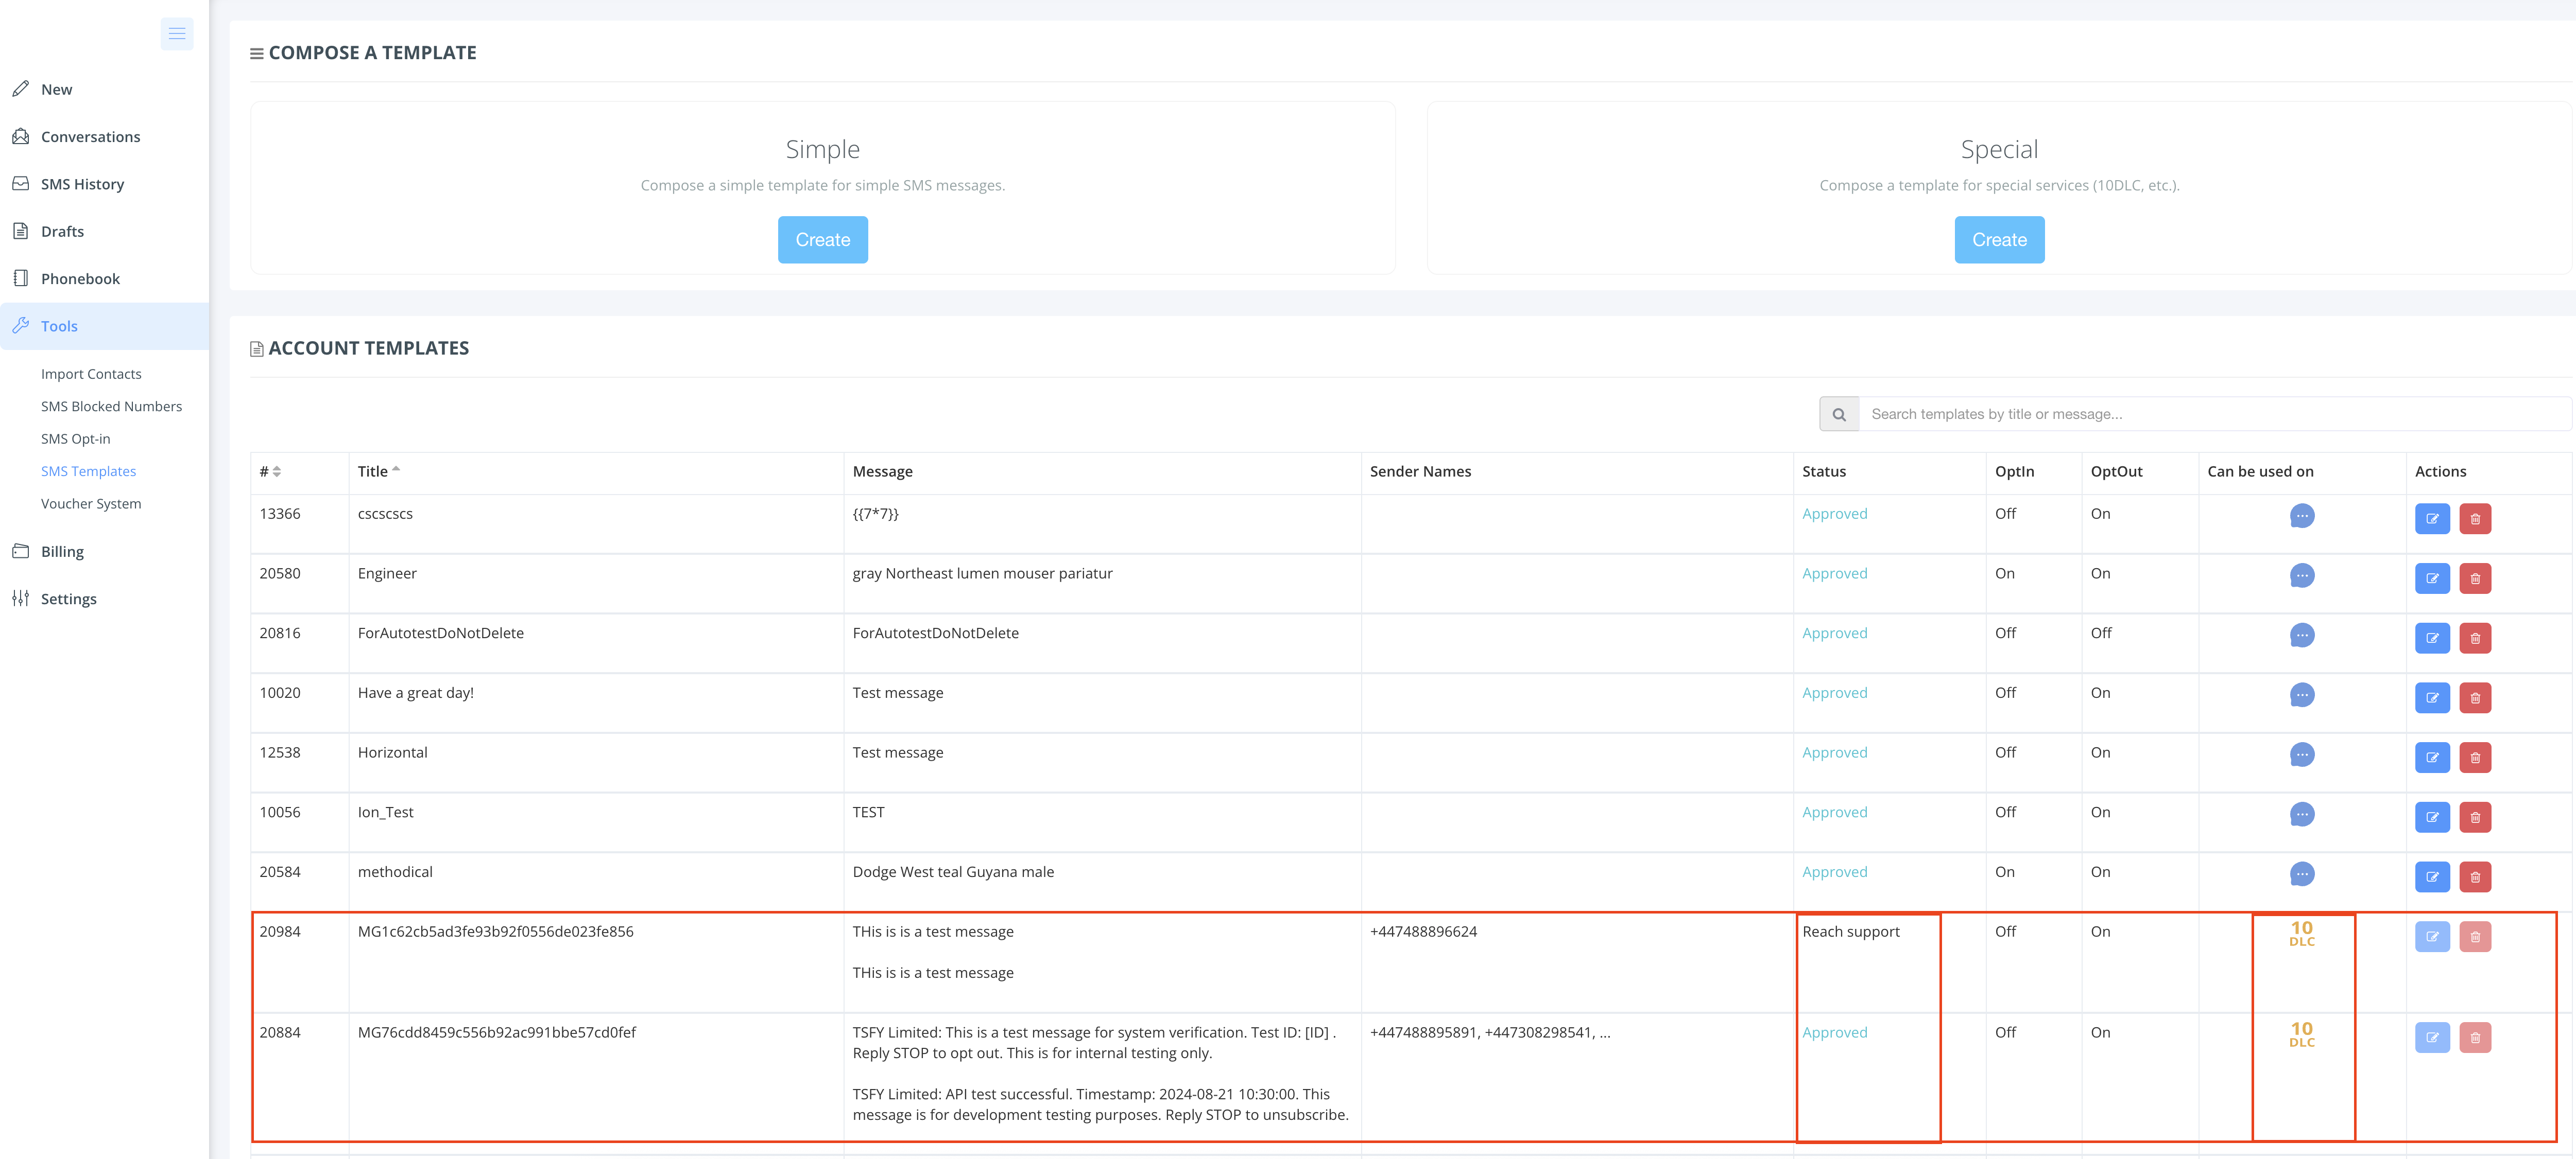Open Billing in the sidebar
The height and width of the screenshot is (1159, 2576).
[62, 552]
